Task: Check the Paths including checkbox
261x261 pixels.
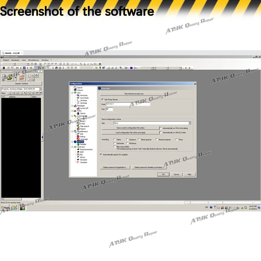Action: [x=115, y=139]
